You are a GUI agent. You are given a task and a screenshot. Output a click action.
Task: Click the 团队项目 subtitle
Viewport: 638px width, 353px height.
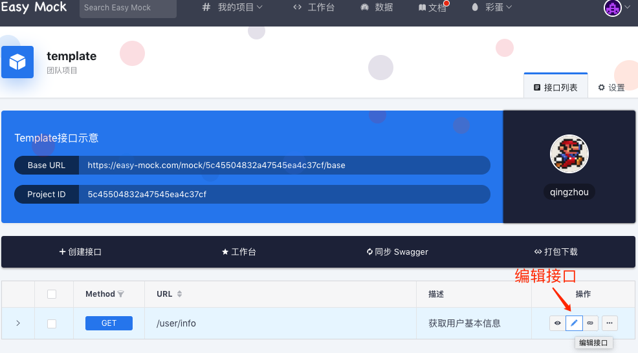point(62,70)
